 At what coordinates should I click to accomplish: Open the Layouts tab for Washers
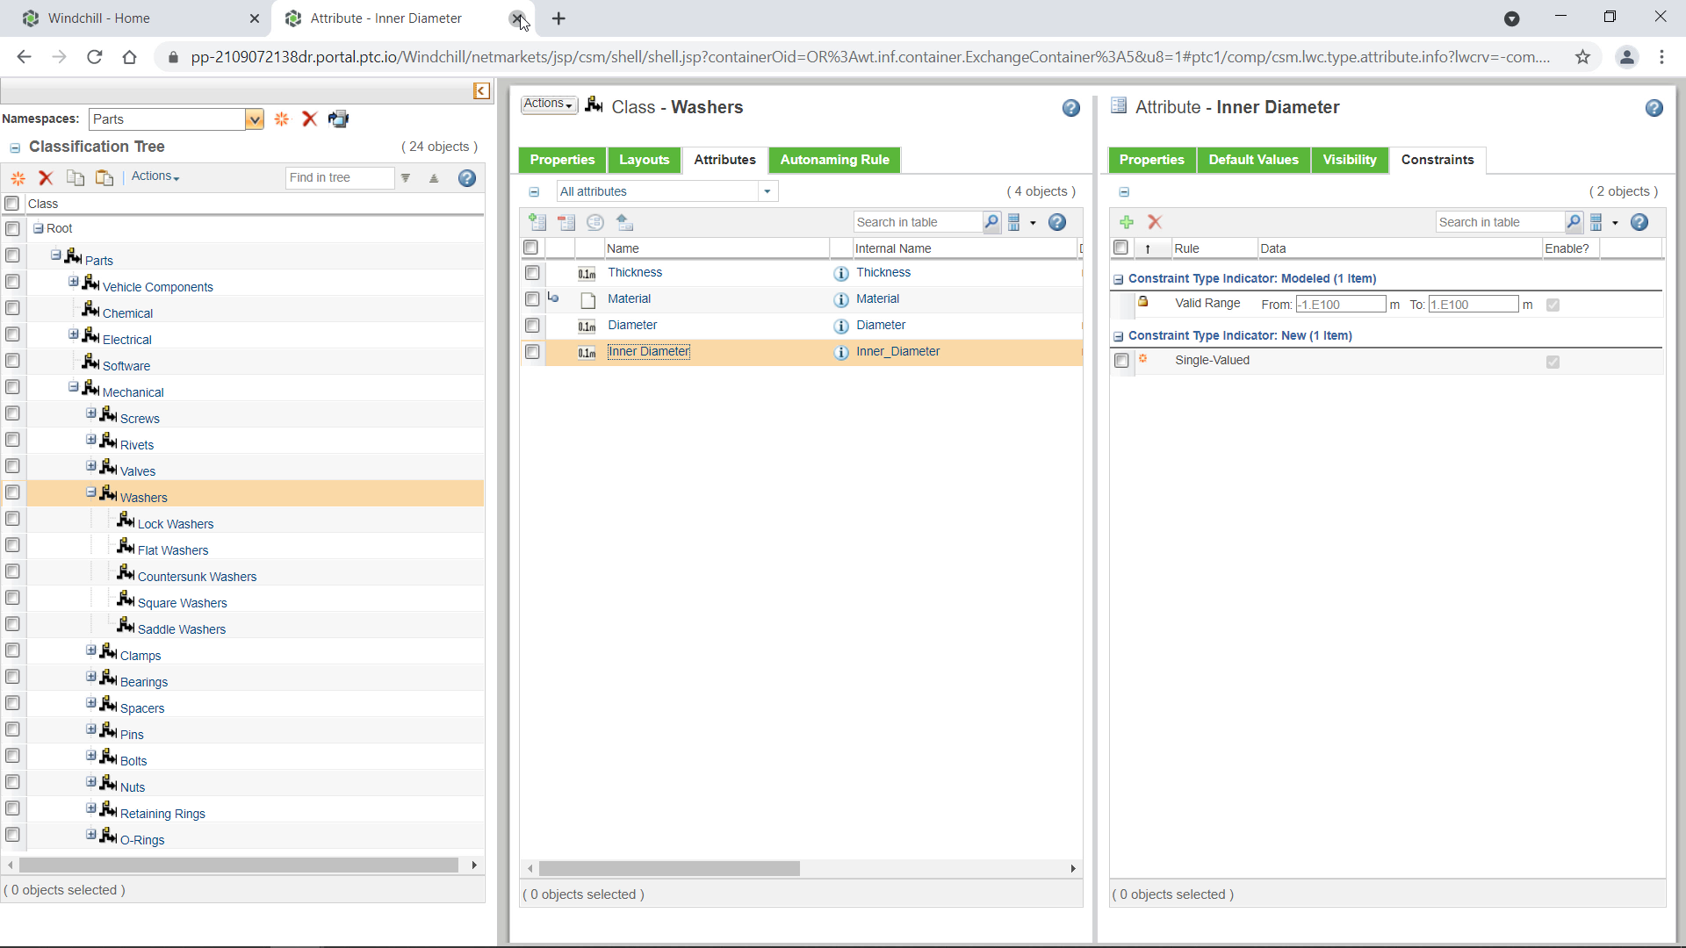(644, 160)
